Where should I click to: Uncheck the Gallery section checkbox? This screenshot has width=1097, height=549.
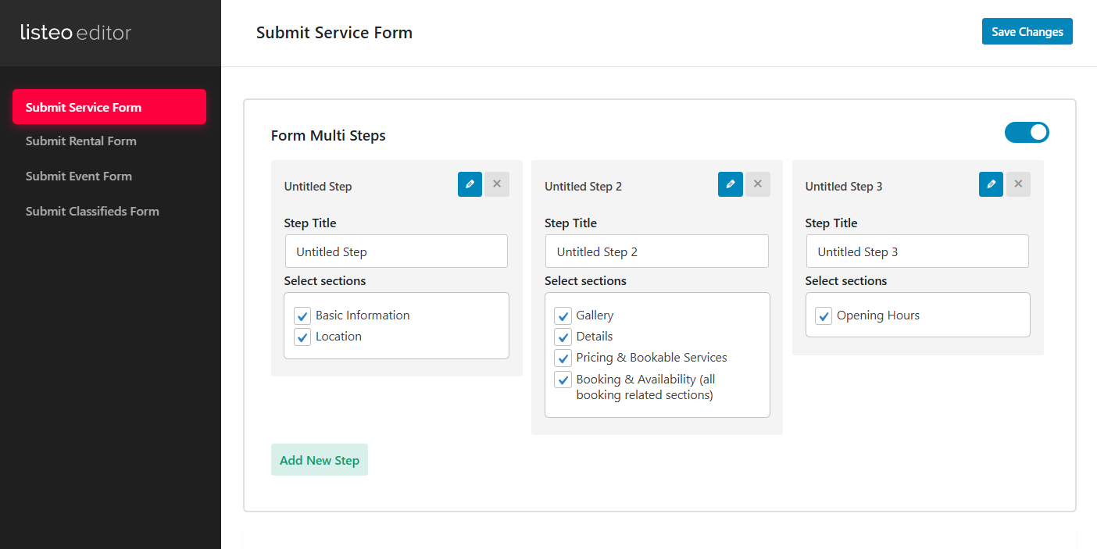[563, 316]
